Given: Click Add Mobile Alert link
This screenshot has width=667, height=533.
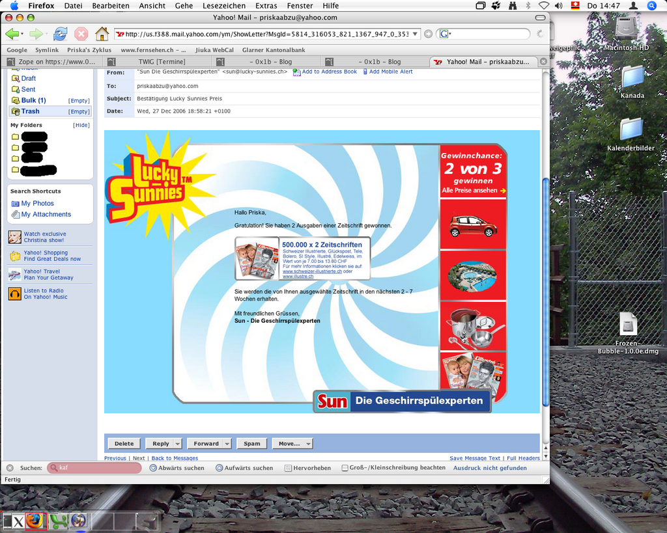Looking at the screenshot, I should (391, 72).
